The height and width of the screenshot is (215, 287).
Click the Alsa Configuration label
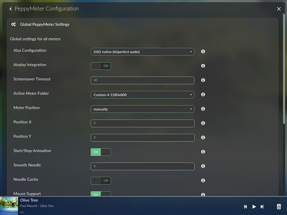pyautogui.click(x=30, y=50)
